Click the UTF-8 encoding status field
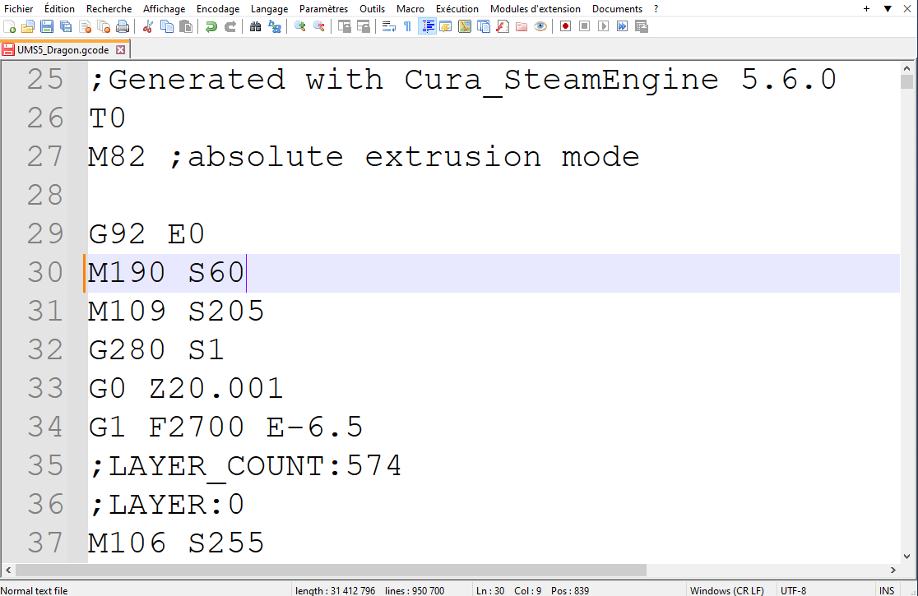Image resolution: width=918 pixels, height=596 pixels. pyautogui.click(x=794, y=591)
